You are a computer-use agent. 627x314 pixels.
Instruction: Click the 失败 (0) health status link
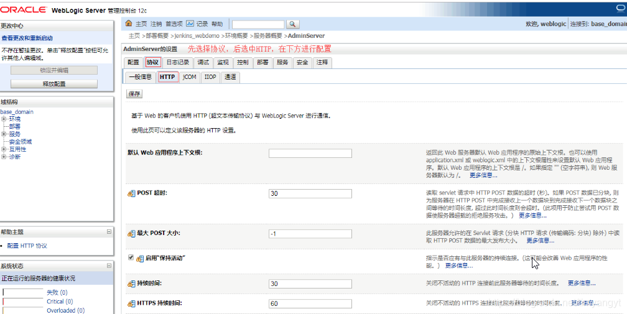click(x=57, y=293)
